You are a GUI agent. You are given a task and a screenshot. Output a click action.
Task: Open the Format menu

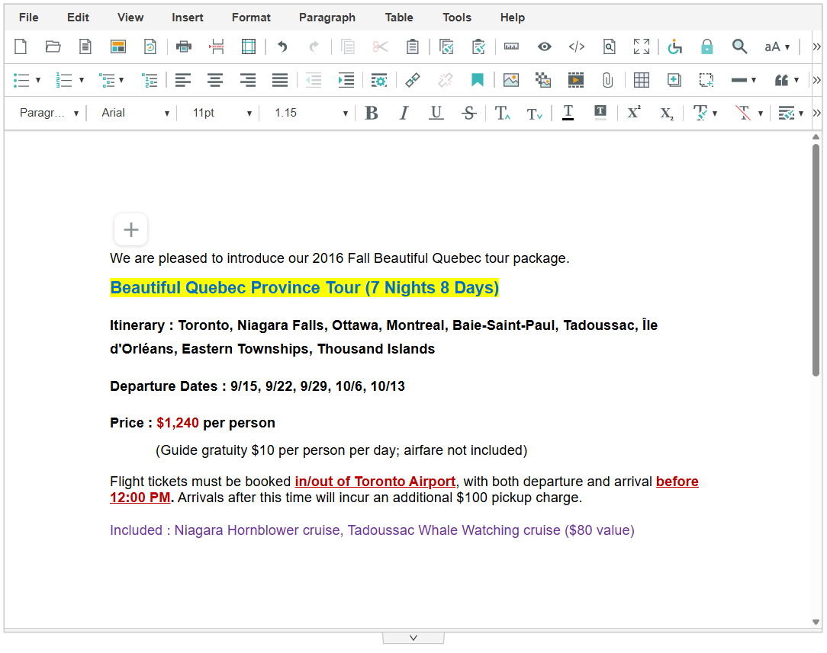[251, 18]
